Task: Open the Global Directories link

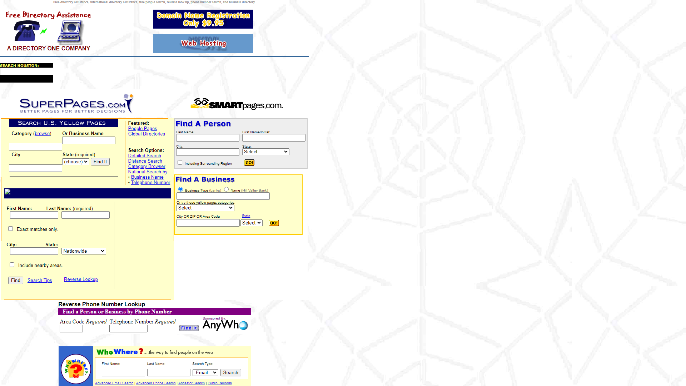Action: pos(146,134)
